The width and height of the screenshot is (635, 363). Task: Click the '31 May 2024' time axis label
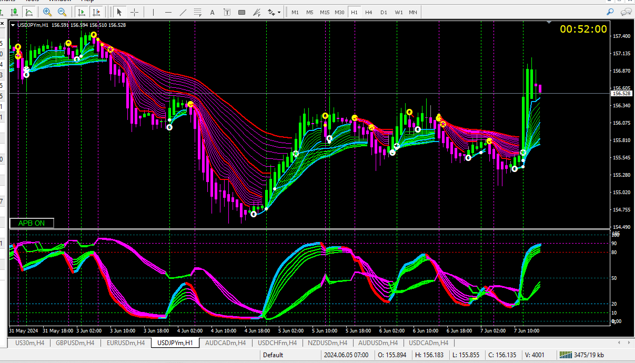[24, 331]
